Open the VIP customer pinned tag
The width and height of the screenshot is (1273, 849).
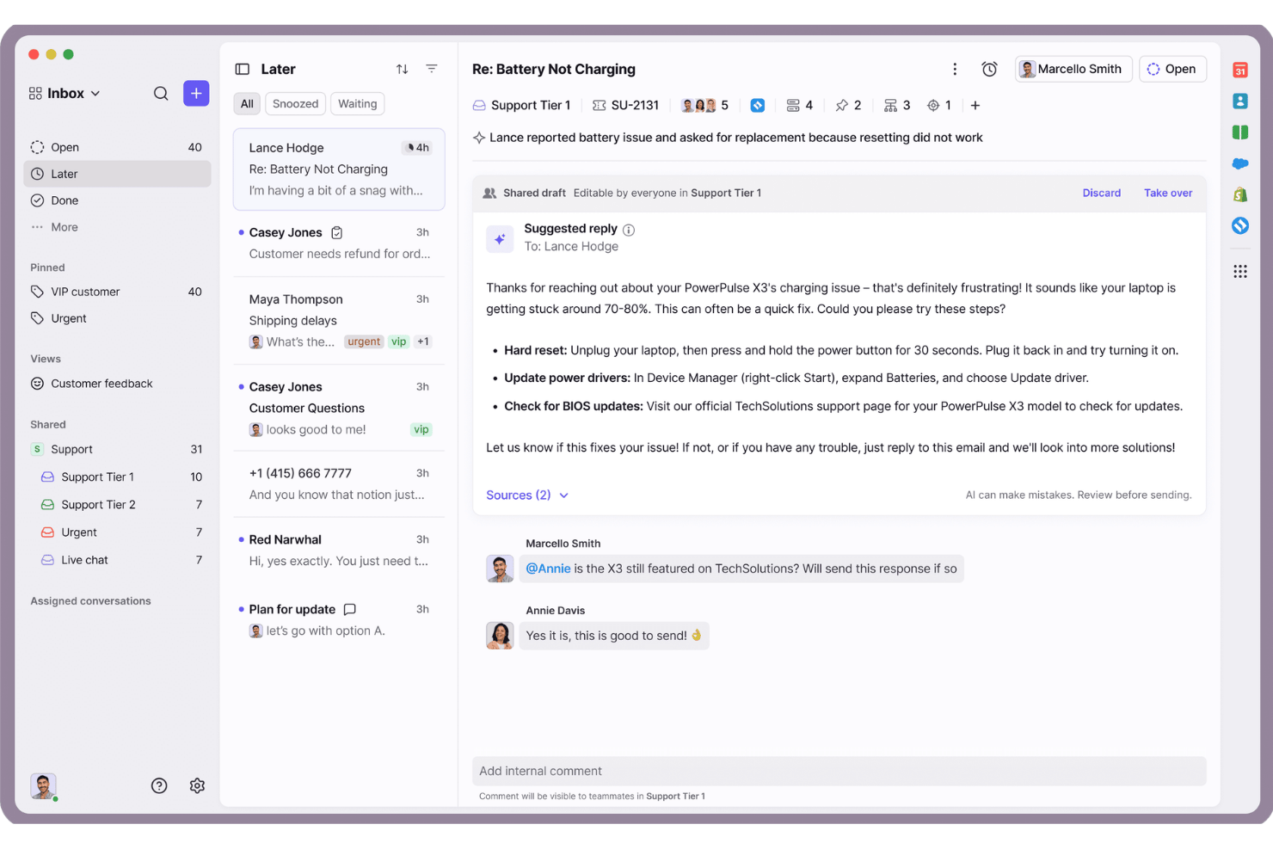pos(117,292)
